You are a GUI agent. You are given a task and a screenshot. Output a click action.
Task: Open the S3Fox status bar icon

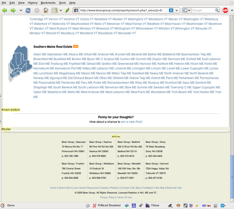tap(207, 206)
